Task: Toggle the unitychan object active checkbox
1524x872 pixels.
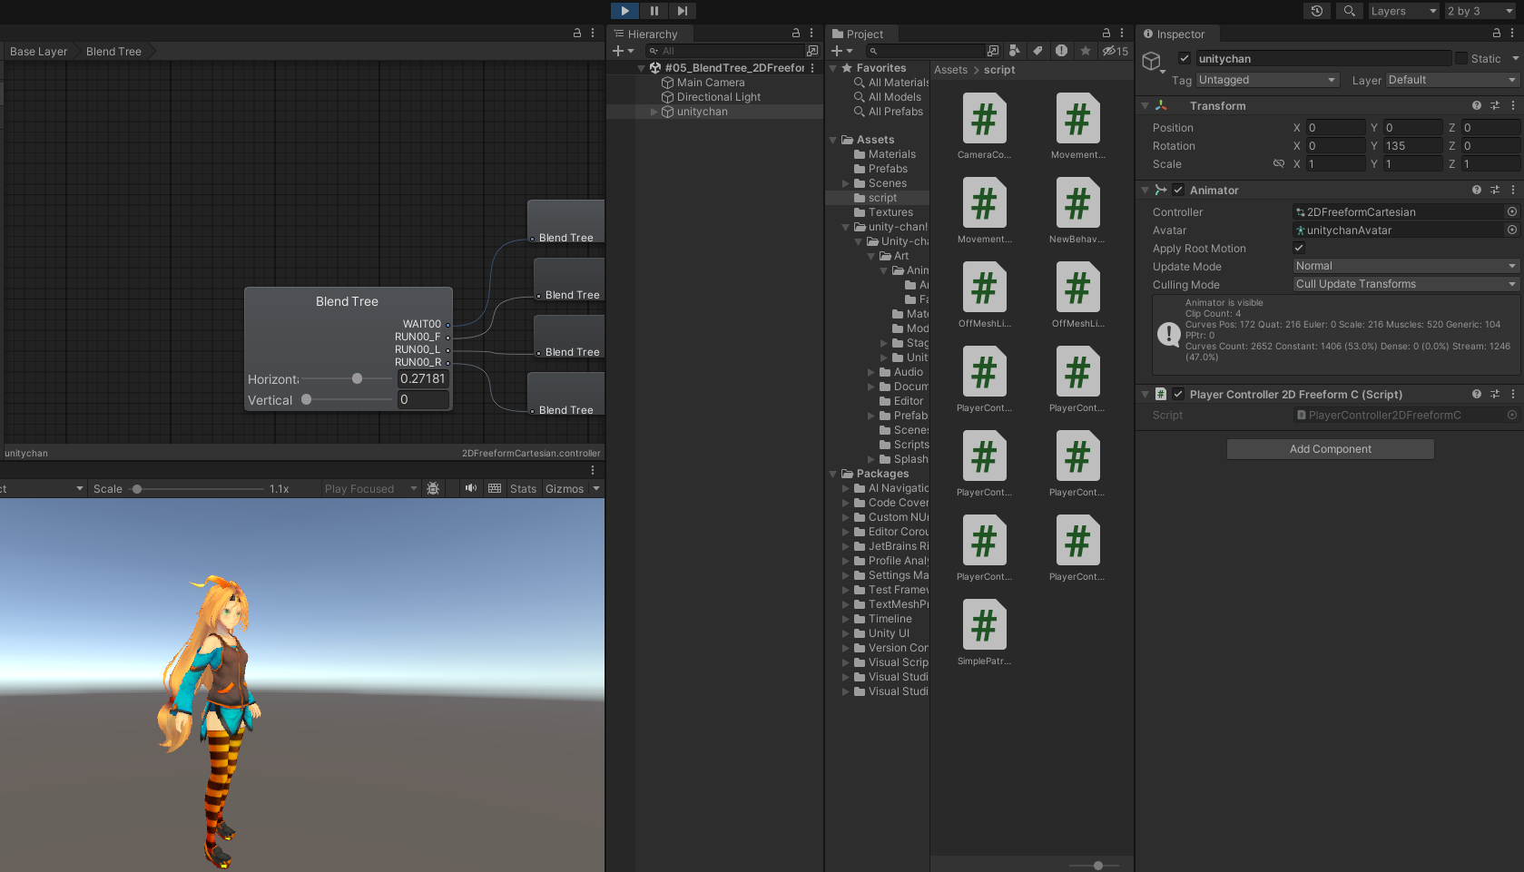Action: coord(1185,58)
